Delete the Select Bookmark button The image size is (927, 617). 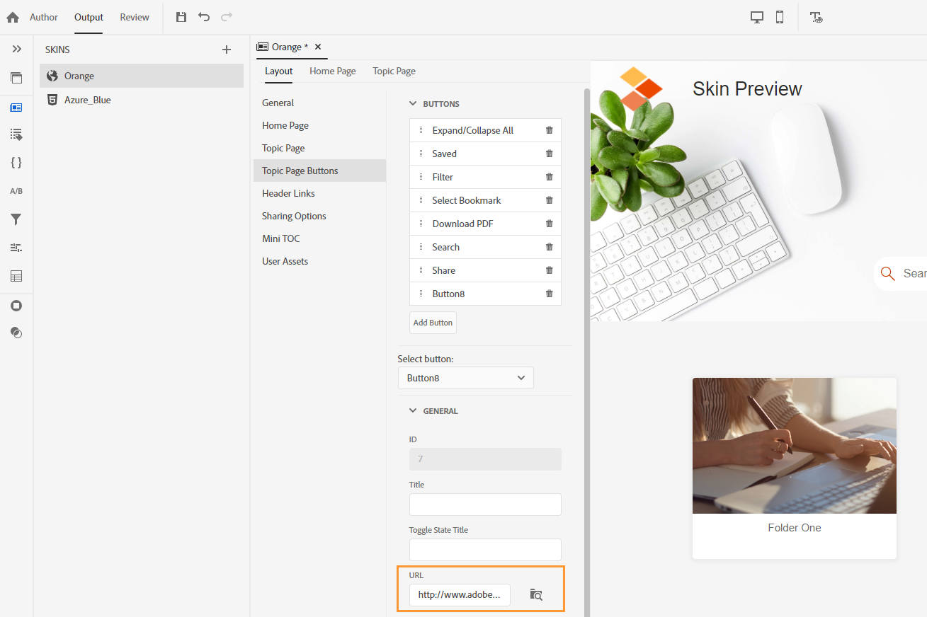[549, 200]
